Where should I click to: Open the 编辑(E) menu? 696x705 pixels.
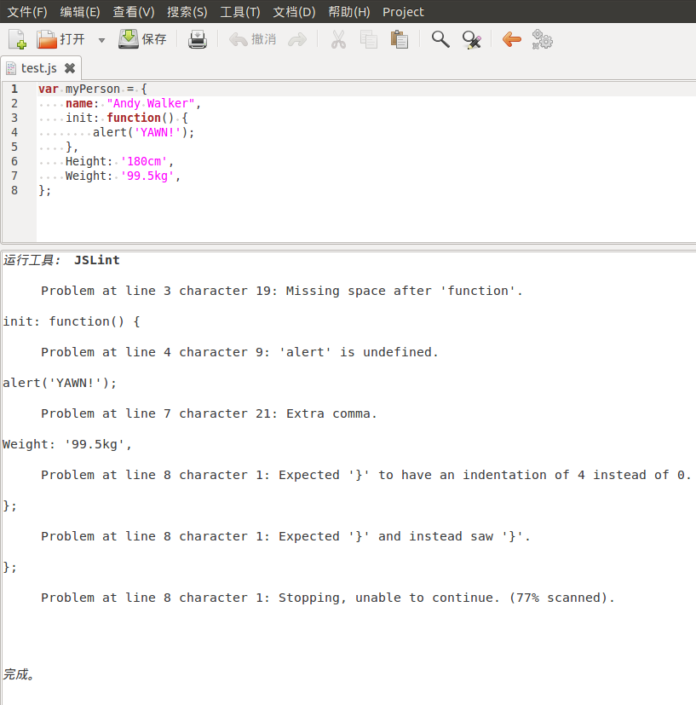[x=80, y=12]
